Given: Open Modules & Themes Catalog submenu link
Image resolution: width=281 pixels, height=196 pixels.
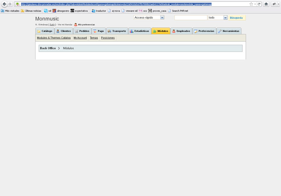Looking at the screenshot, I should tap(54, 38).
